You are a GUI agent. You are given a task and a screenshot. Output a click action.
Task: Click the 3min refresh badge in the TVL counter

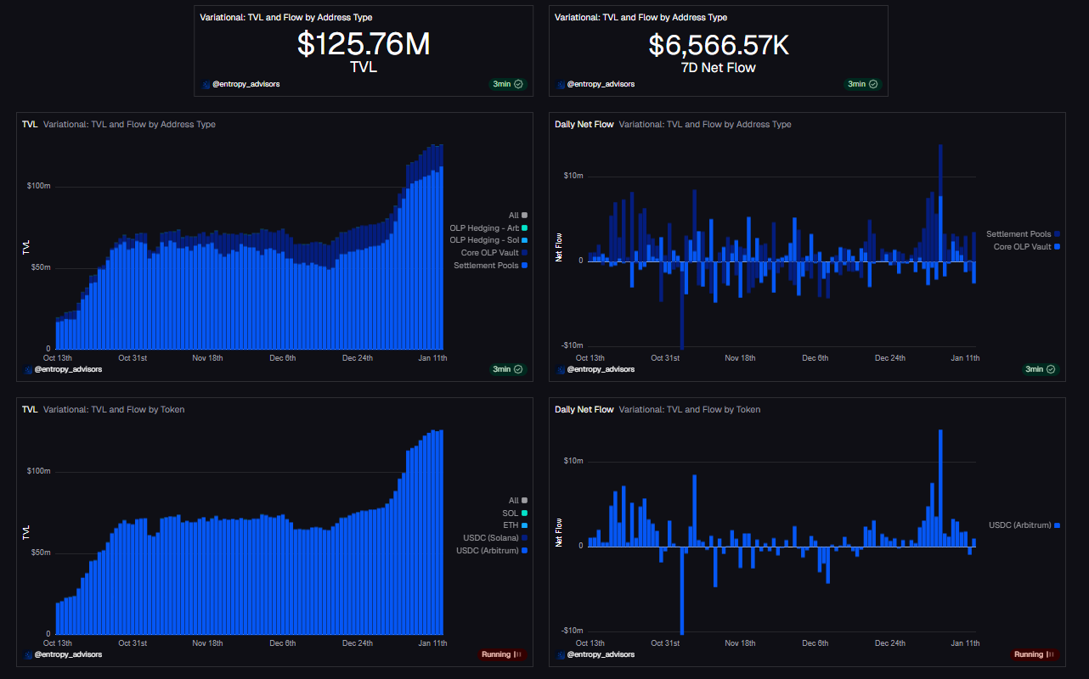tap(508, 84)
